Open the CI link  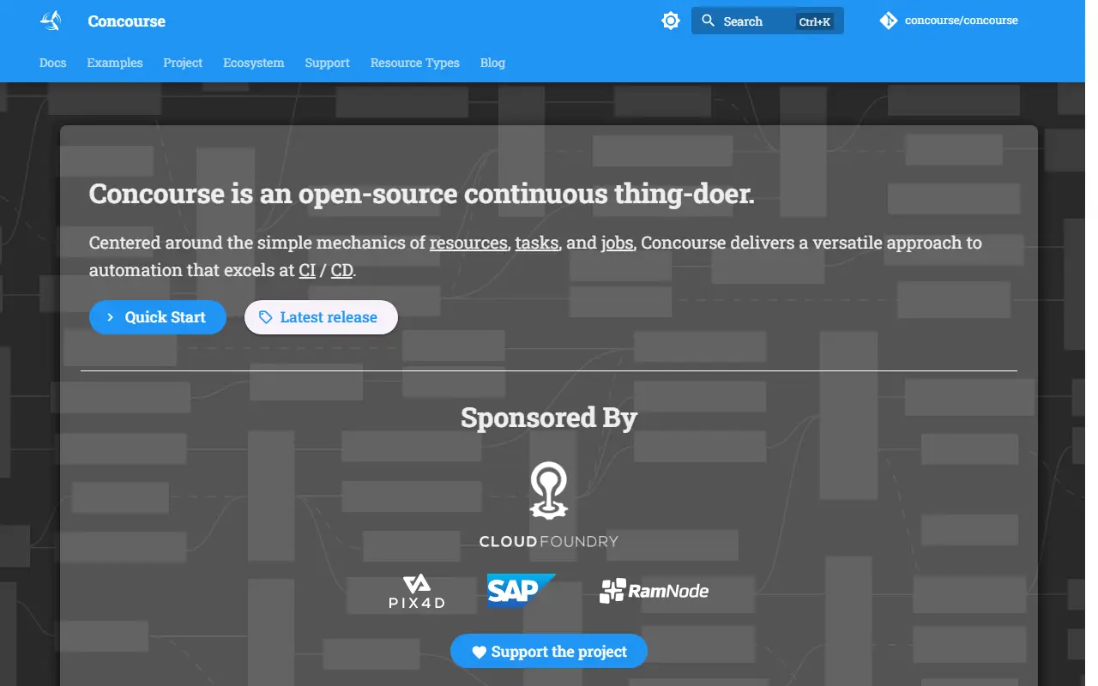click(x=307, y=270)
